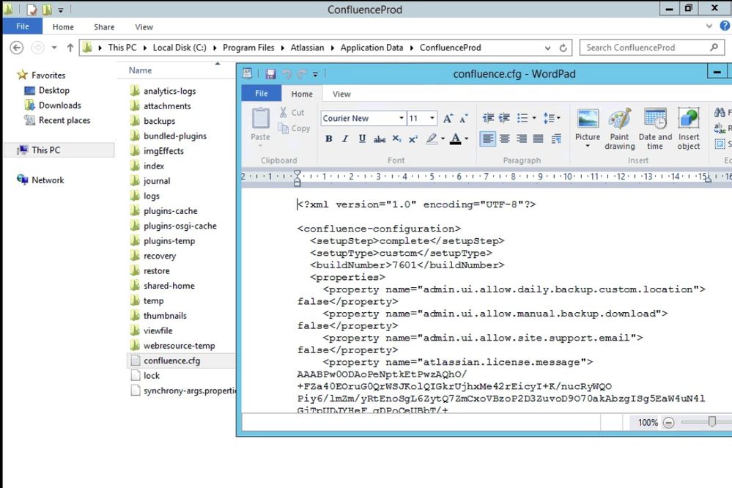
Task: Align text right
Action: tap(522, 138)
